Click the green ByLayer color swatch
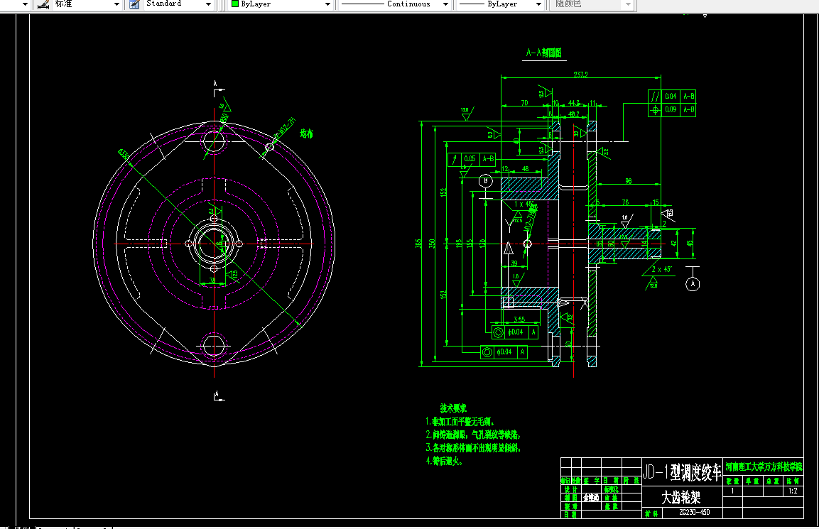819x529 pixels. coord(235,4)
